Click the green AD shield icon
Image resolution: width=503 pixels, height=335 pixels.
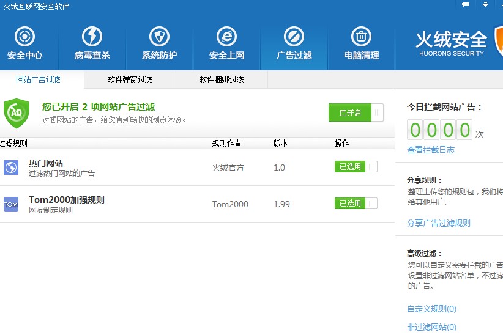(16, 112)
